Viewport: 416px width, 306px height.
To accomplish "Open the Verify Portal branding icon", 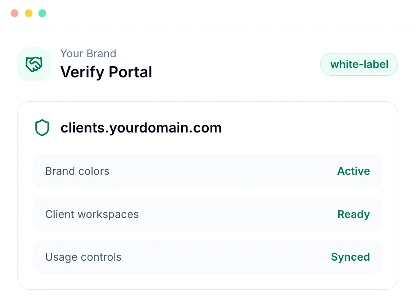I will tap(34, 64).
